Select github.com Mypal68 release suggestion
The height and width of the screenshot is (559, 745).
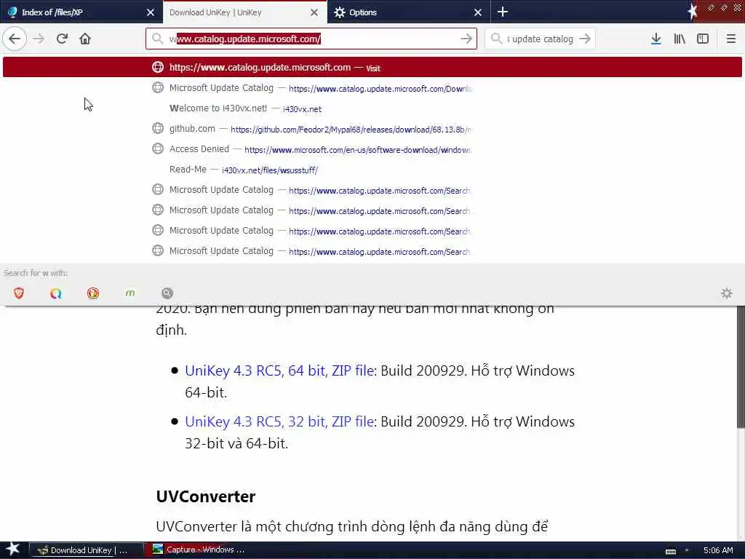[372, 129]
